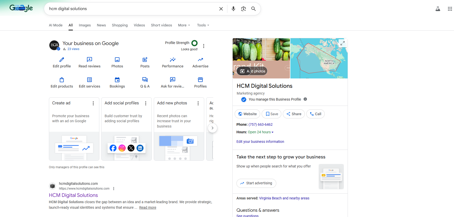Expand the More search filters dropdown
The image size is (454, 217).
184,25
